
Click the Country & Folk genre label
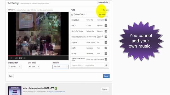point(100,37)
